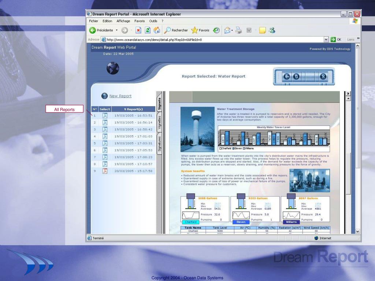Click the pump room photo in report
Screen dimensions: 375x281
(x=309, y=180)
